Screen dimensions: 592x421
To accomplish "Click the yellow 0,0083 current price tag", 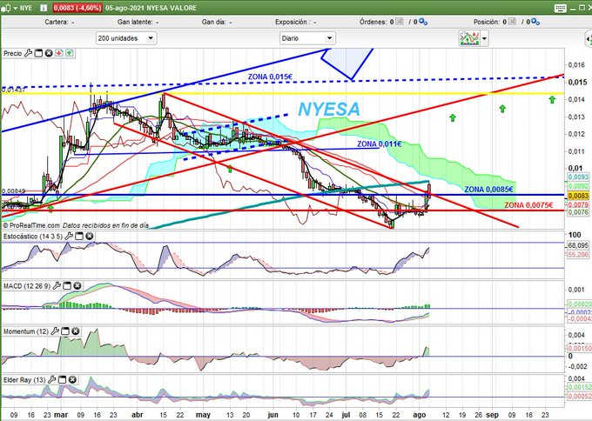I will (x=578, y=196).
